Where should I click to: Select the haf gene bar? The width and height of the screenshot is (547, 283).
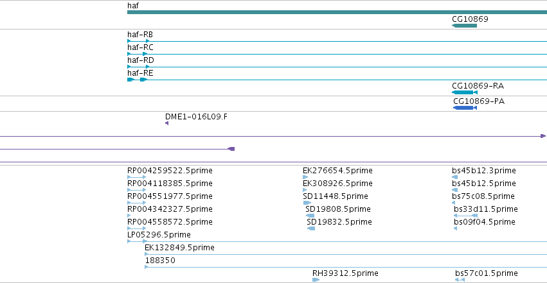(337, 12)
